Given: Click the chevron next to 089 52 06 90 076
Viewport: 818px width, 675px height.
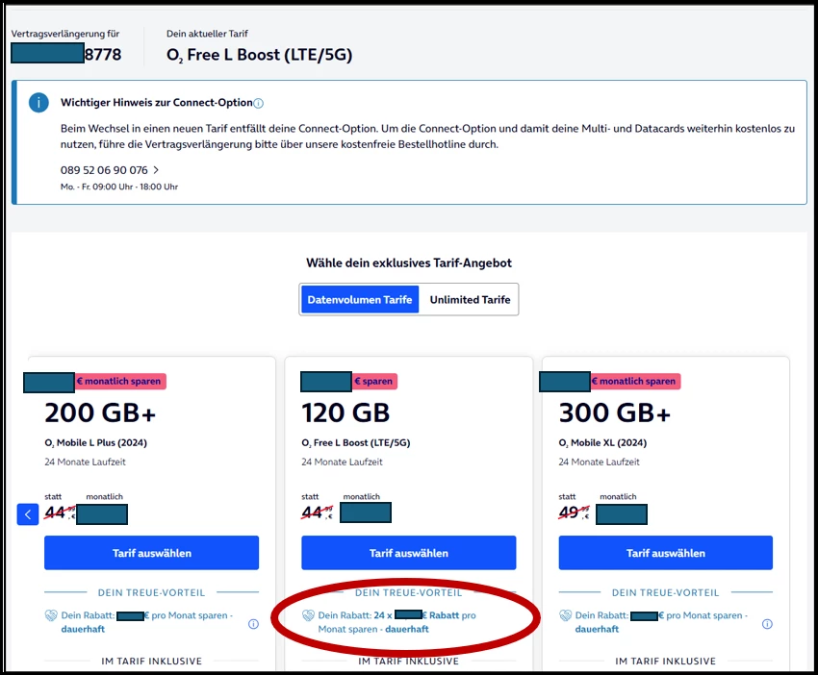Looking at the screenshot, I should (156, 170).
